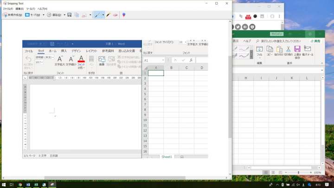
Task: Click the red calendar extension in Chrome
Action: (248, 16)
